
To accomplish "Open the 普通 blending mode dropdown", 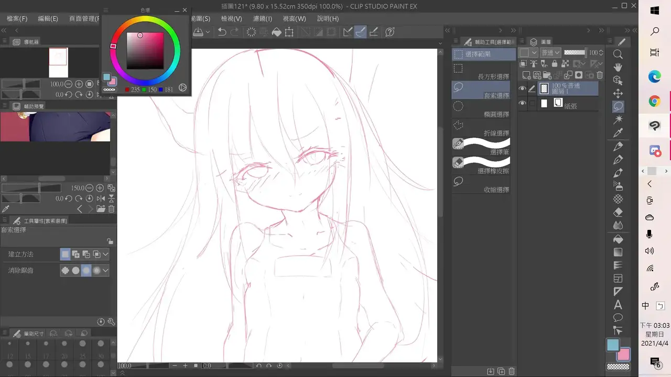I will [550, 53].
